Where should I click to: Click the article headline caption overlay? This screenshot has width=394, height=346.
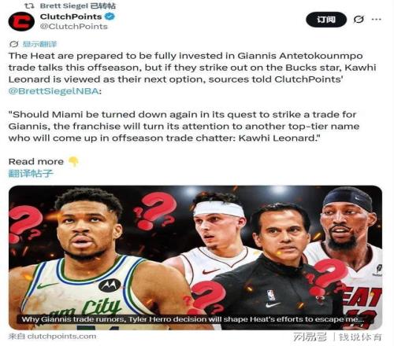193,319
